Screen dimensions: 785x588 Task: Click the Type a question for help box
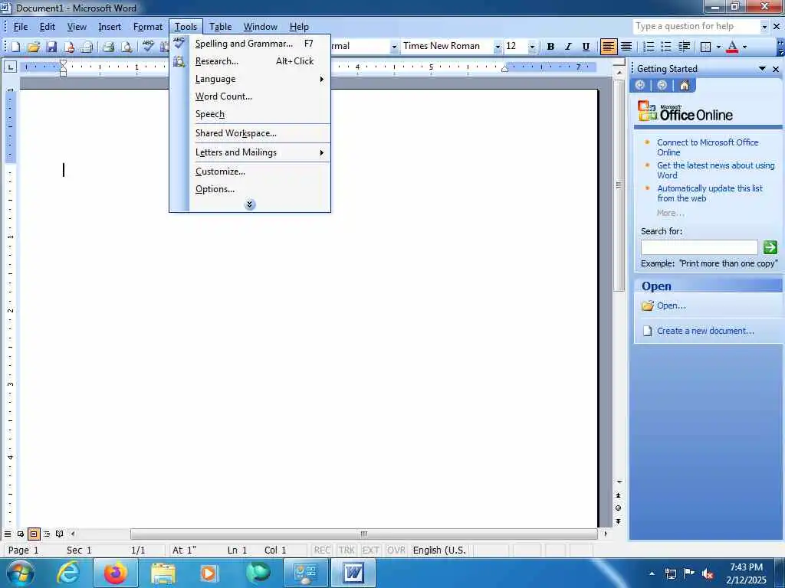point(696,27)
